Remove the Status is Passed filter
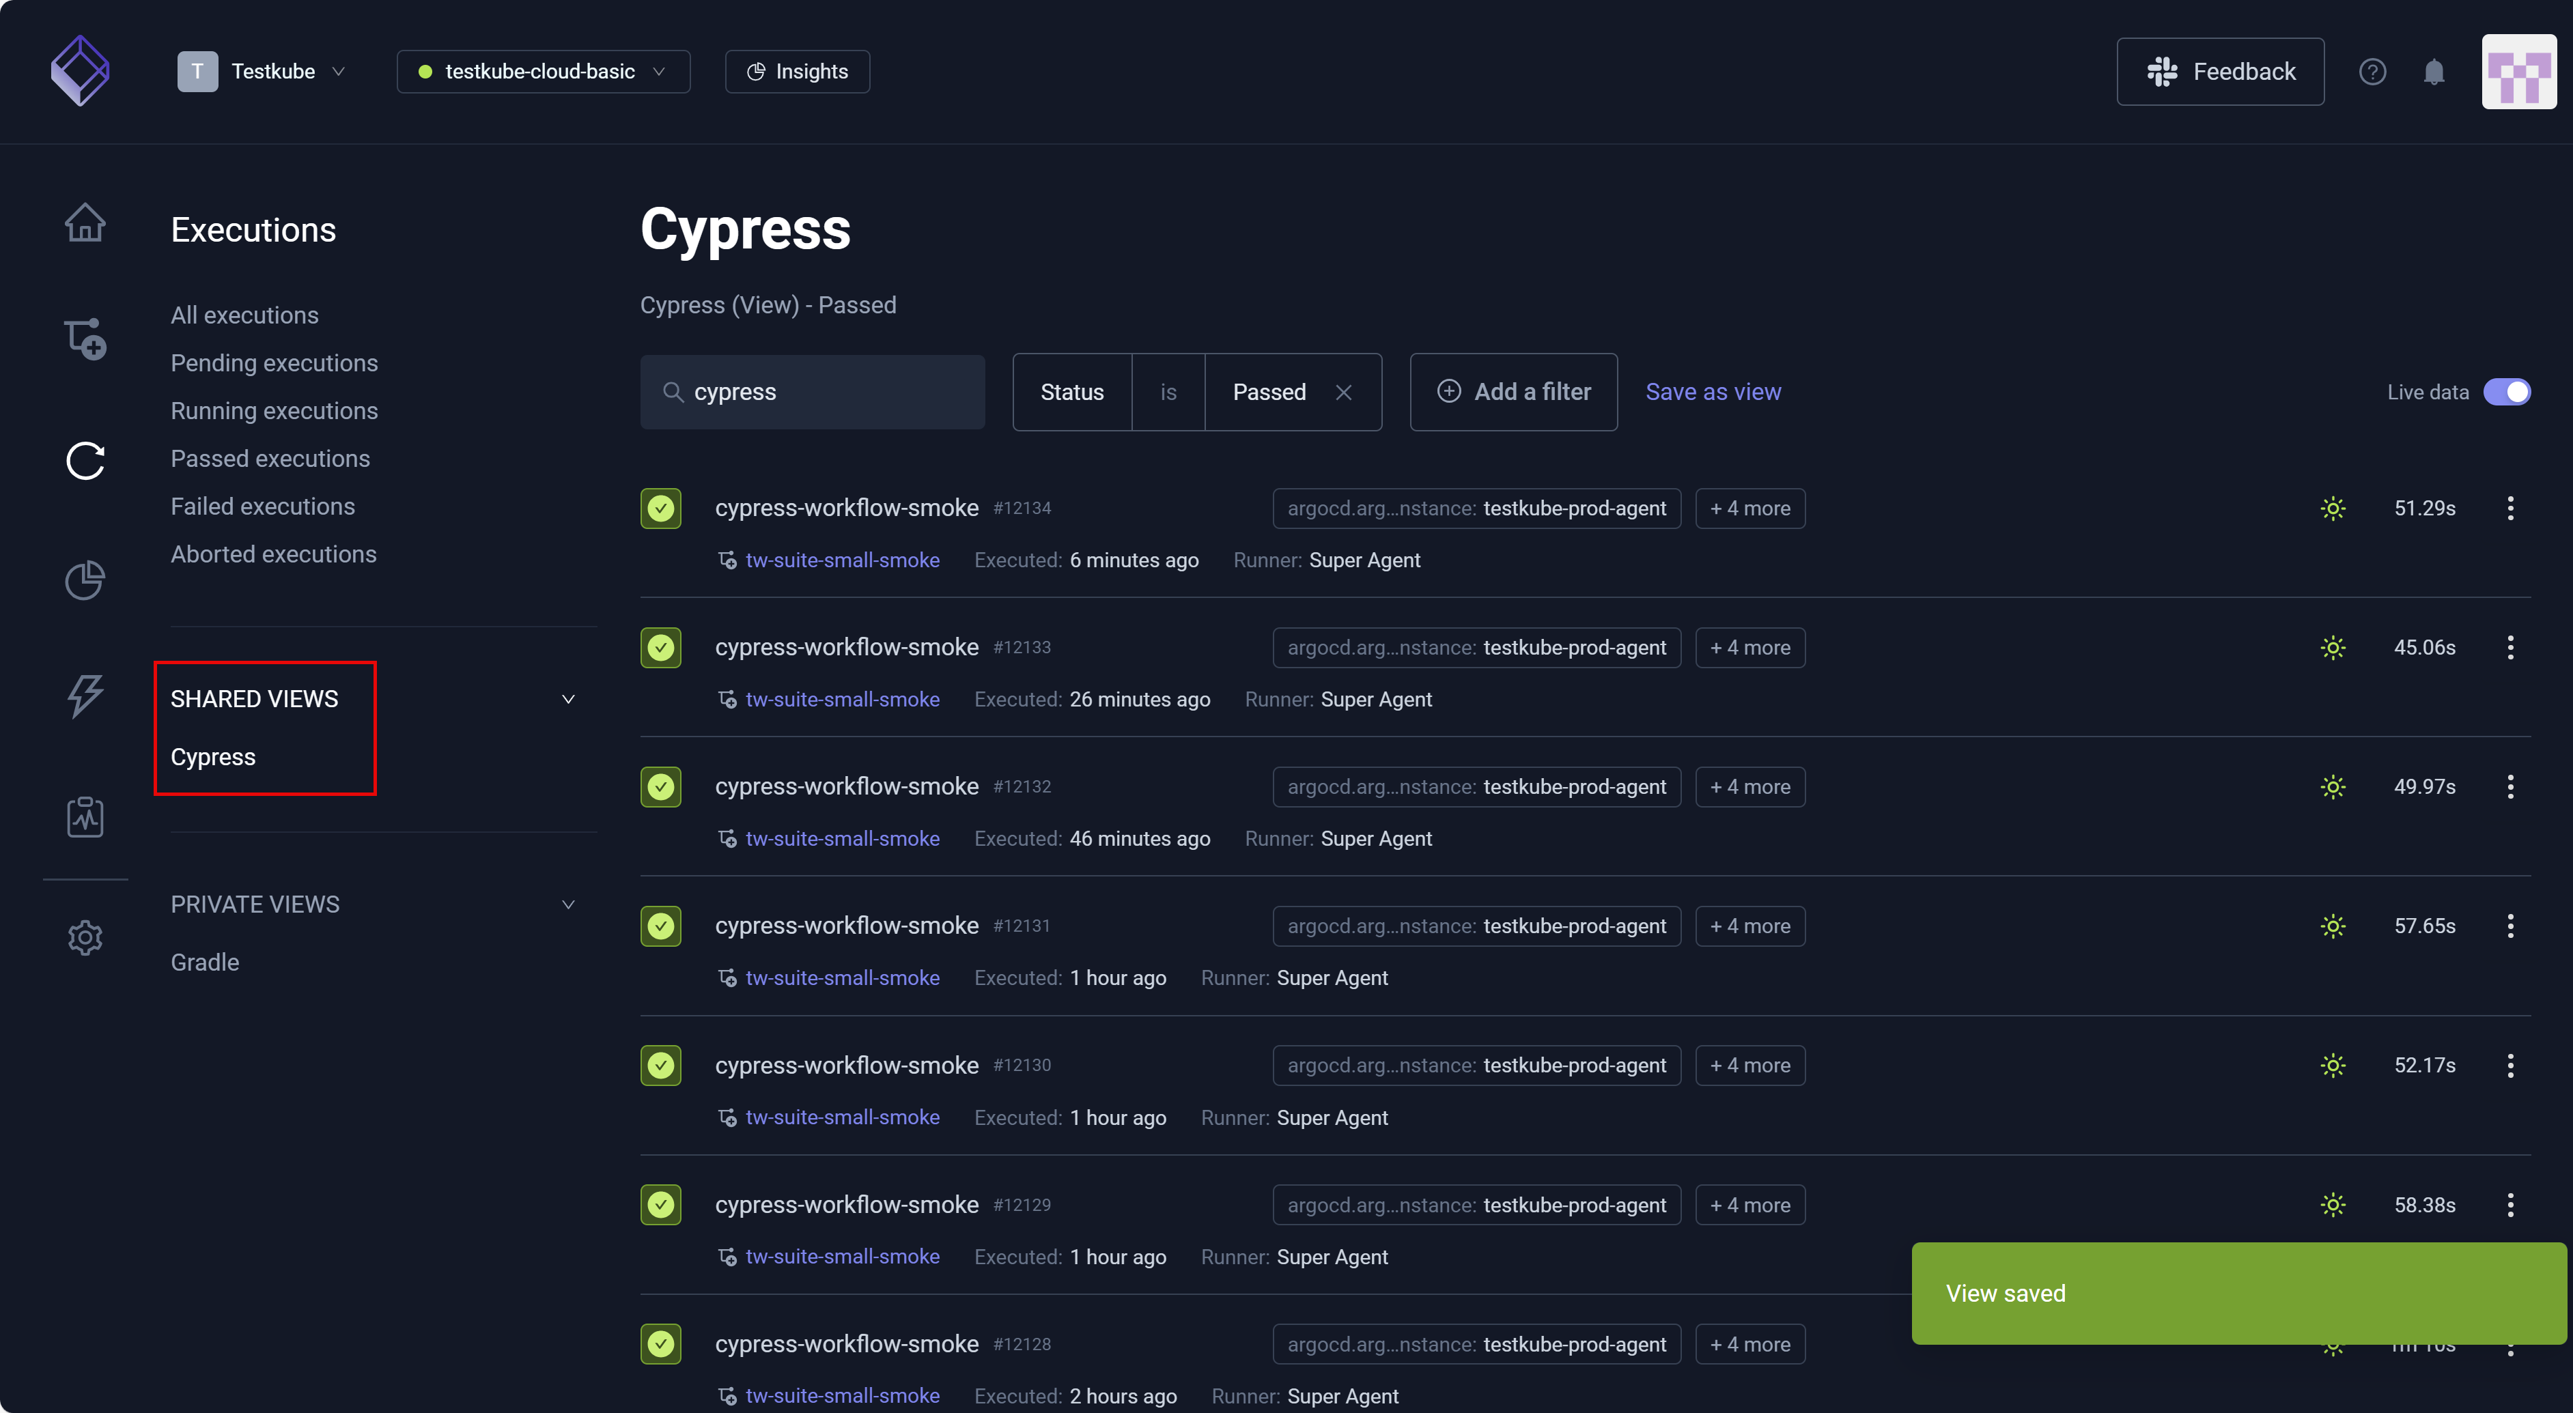Image resolution: width=2573 pixels, height=1413 pixels. point(1343,392)
